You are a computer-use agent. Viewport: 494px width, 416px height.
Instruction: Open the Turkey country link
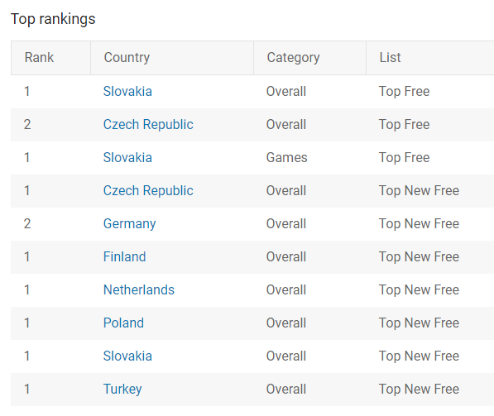(122, 390)
